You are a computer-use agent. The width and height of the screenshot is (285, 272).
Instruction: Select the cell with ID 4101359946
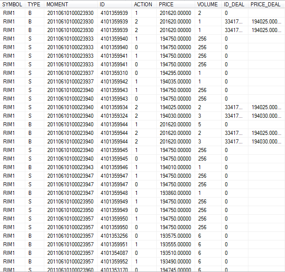pos(114,167)
